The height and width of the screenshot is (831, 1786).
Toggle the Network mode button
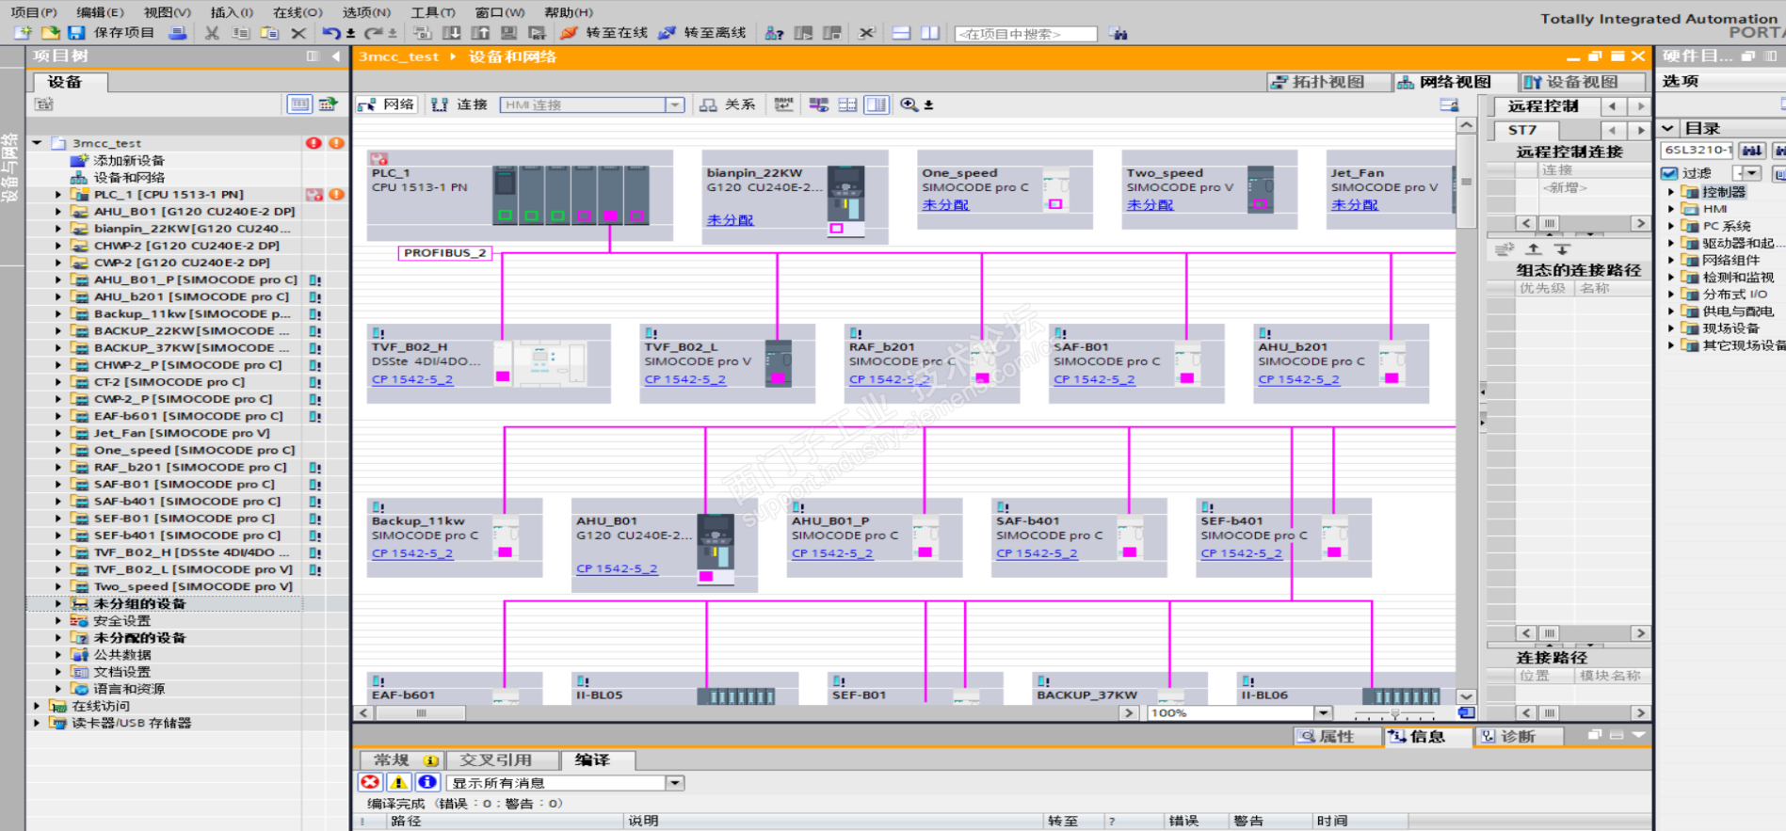(387, 104)
